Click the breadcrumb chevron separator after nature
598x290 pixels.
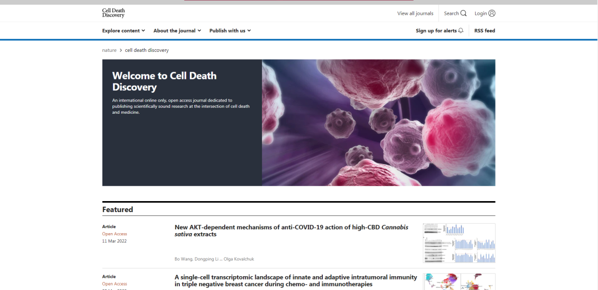coord(121,50)
